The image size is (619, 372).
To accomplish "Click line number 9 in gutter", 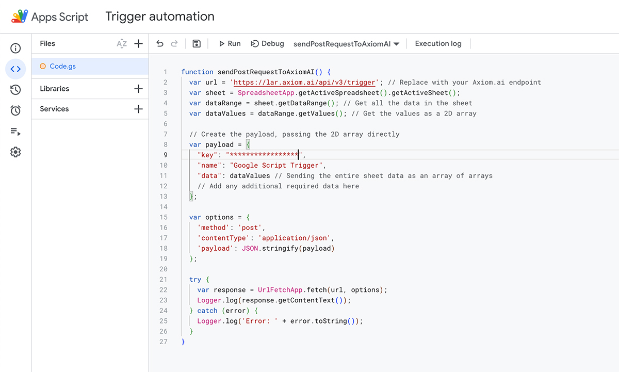I will point(165,155).
